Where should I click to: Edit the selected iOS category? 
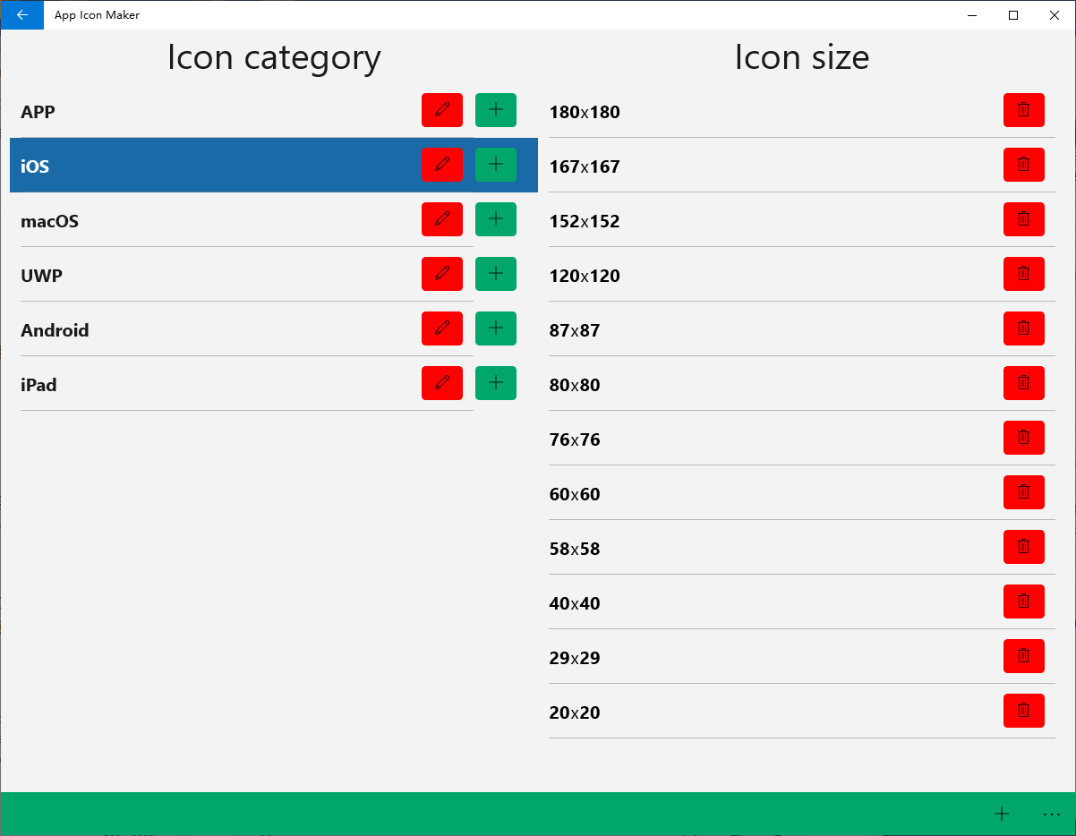pos(442,165)
